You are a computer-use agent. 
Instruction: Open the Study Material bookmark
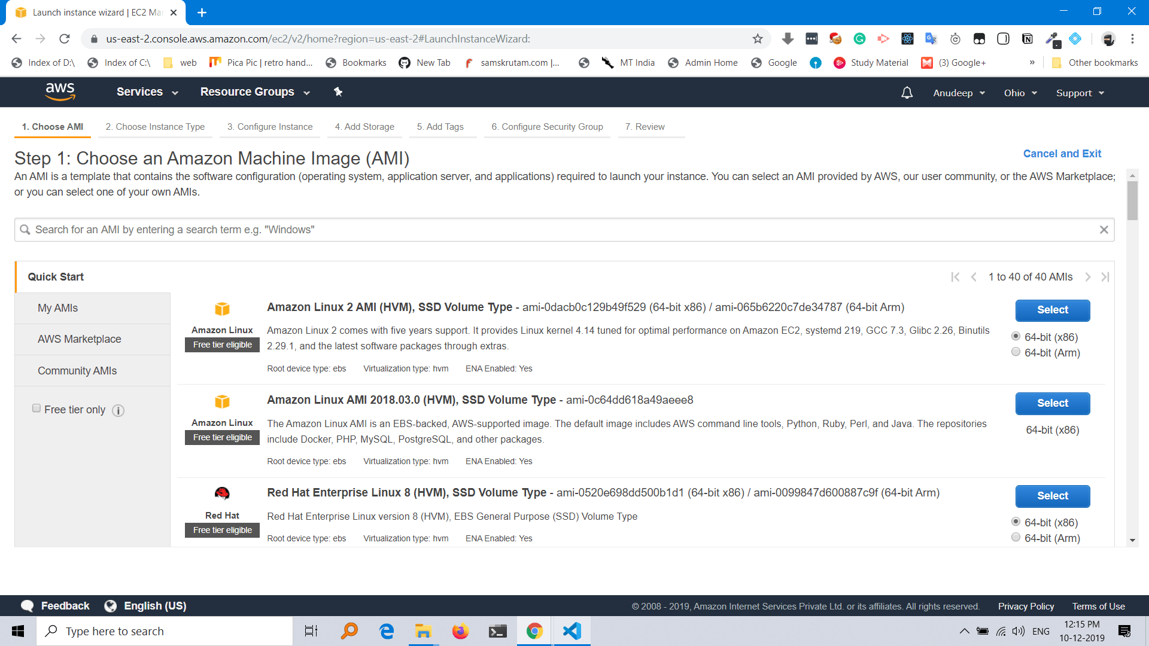click(x=871, y=63)
